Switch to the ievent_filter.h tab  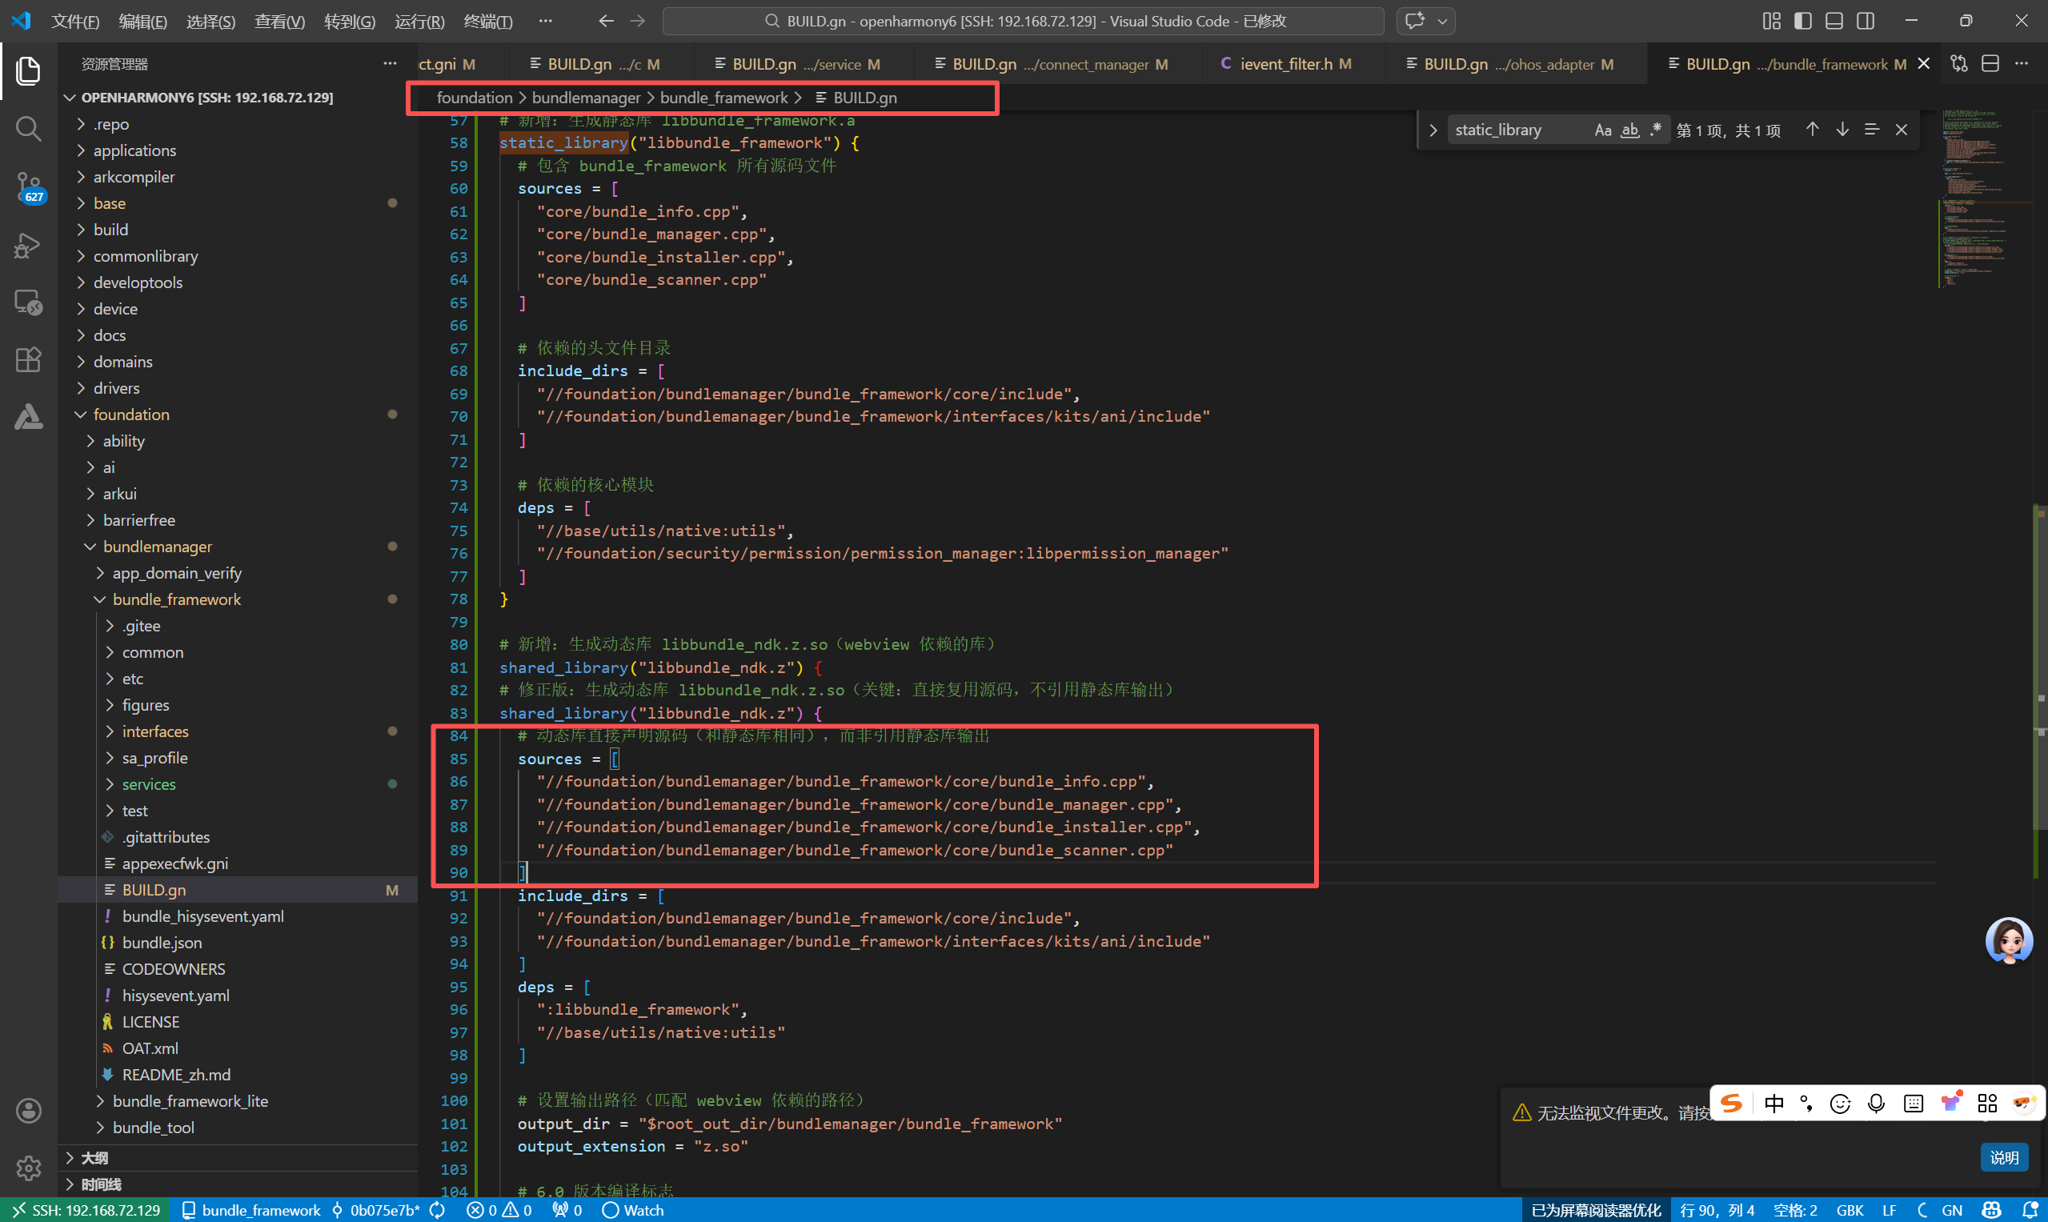pyautogui.click(x=1285, y=64)
